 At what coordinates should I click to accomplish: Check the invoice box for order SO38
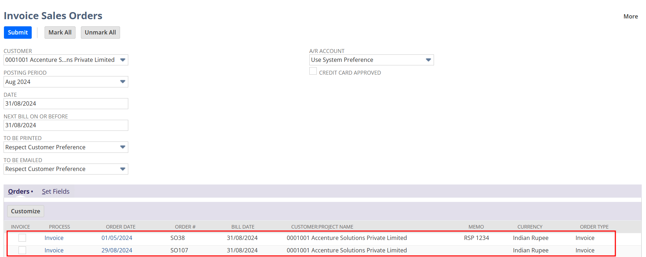(22, 238)
